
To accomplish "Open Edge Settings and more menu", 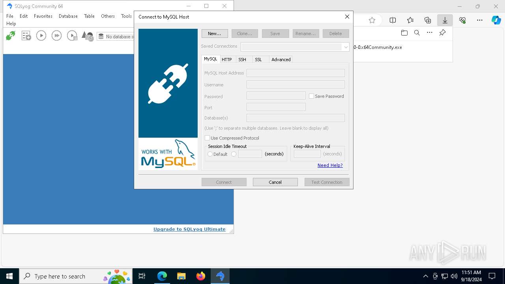I will [x=480, y=20].
